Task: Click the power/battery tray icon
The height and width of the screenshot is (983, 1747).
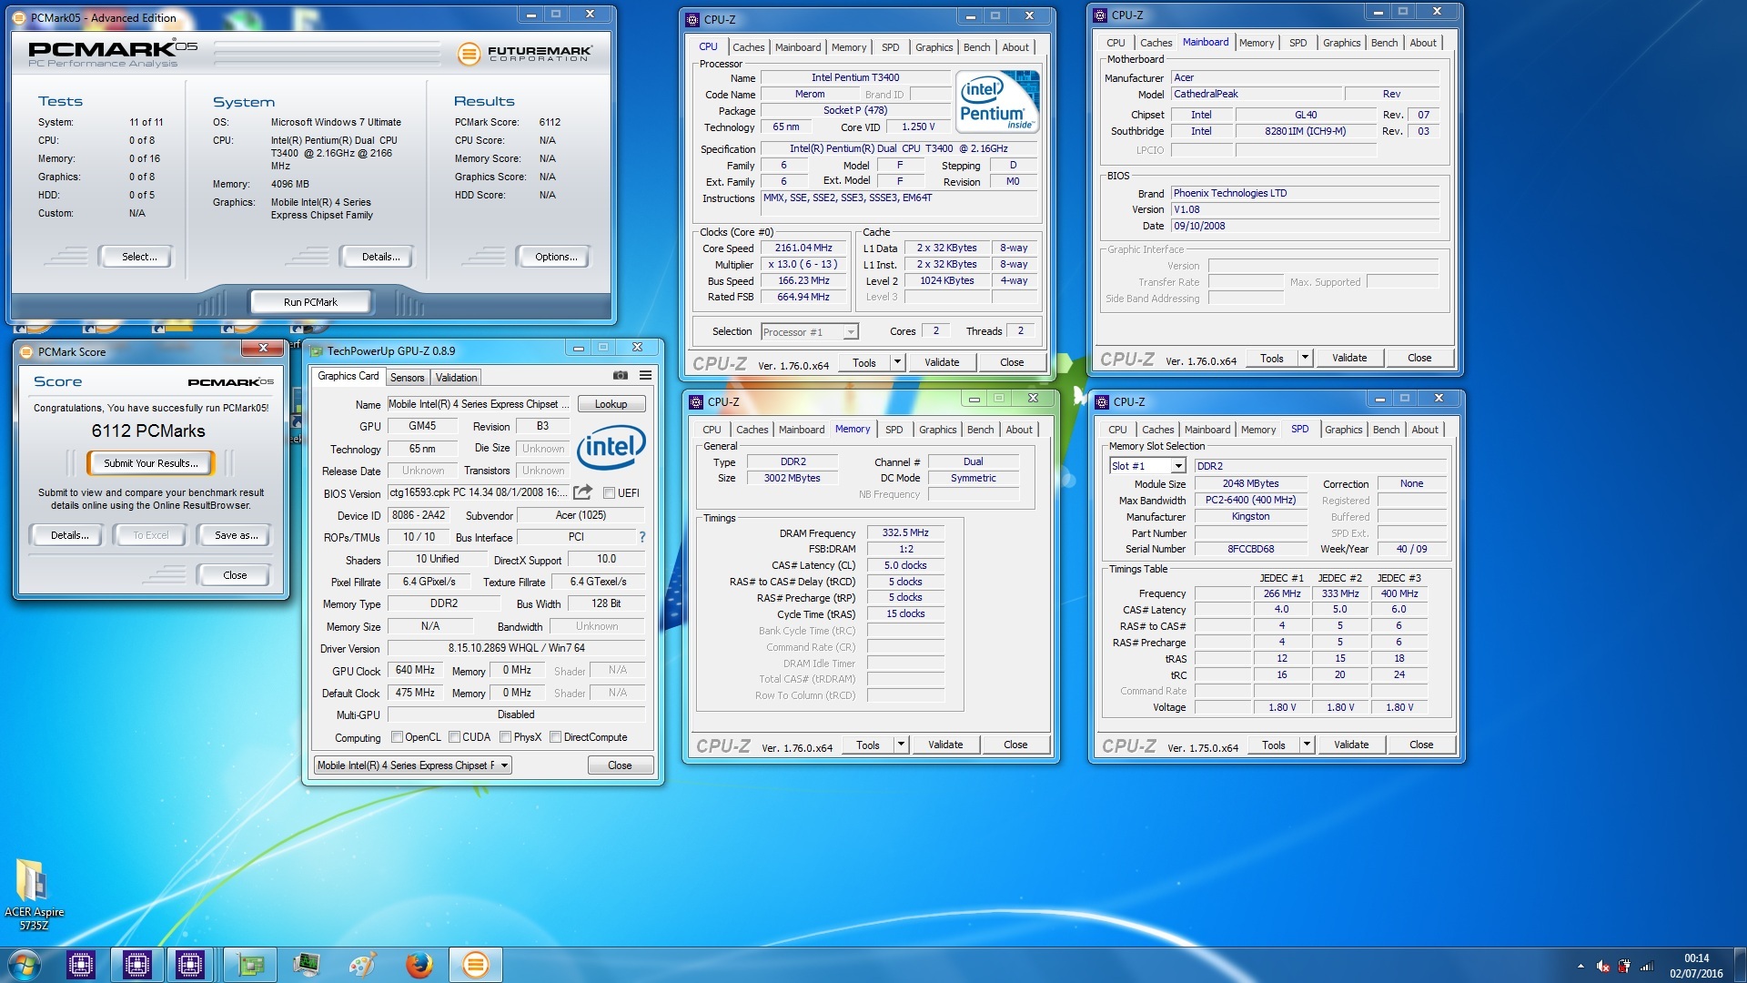Action: (x=1624, y=967)
